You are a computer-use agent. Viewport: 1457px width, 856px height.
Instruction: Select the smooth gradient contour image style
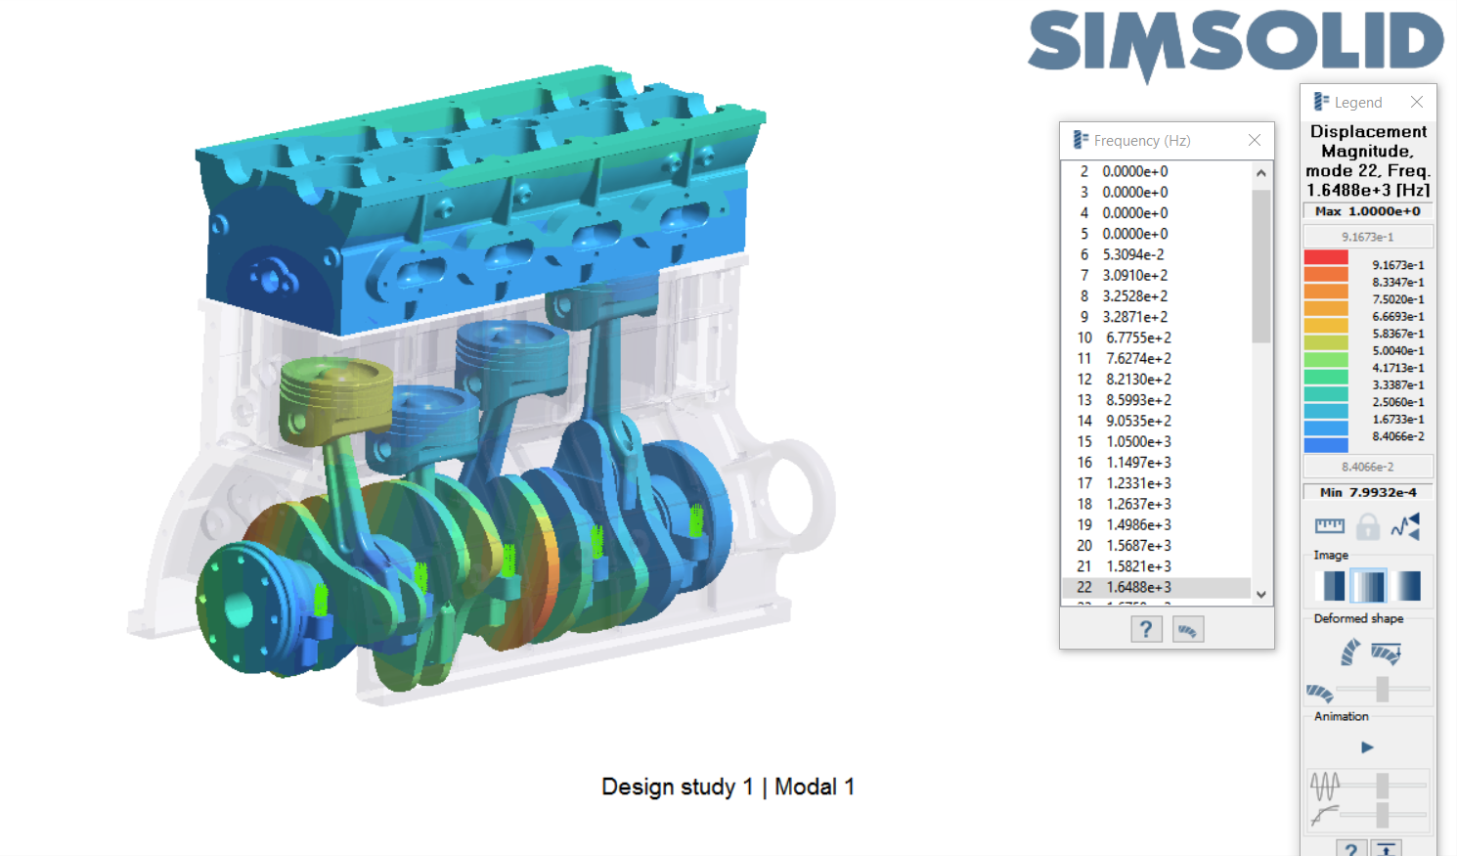click(1406, 586)
